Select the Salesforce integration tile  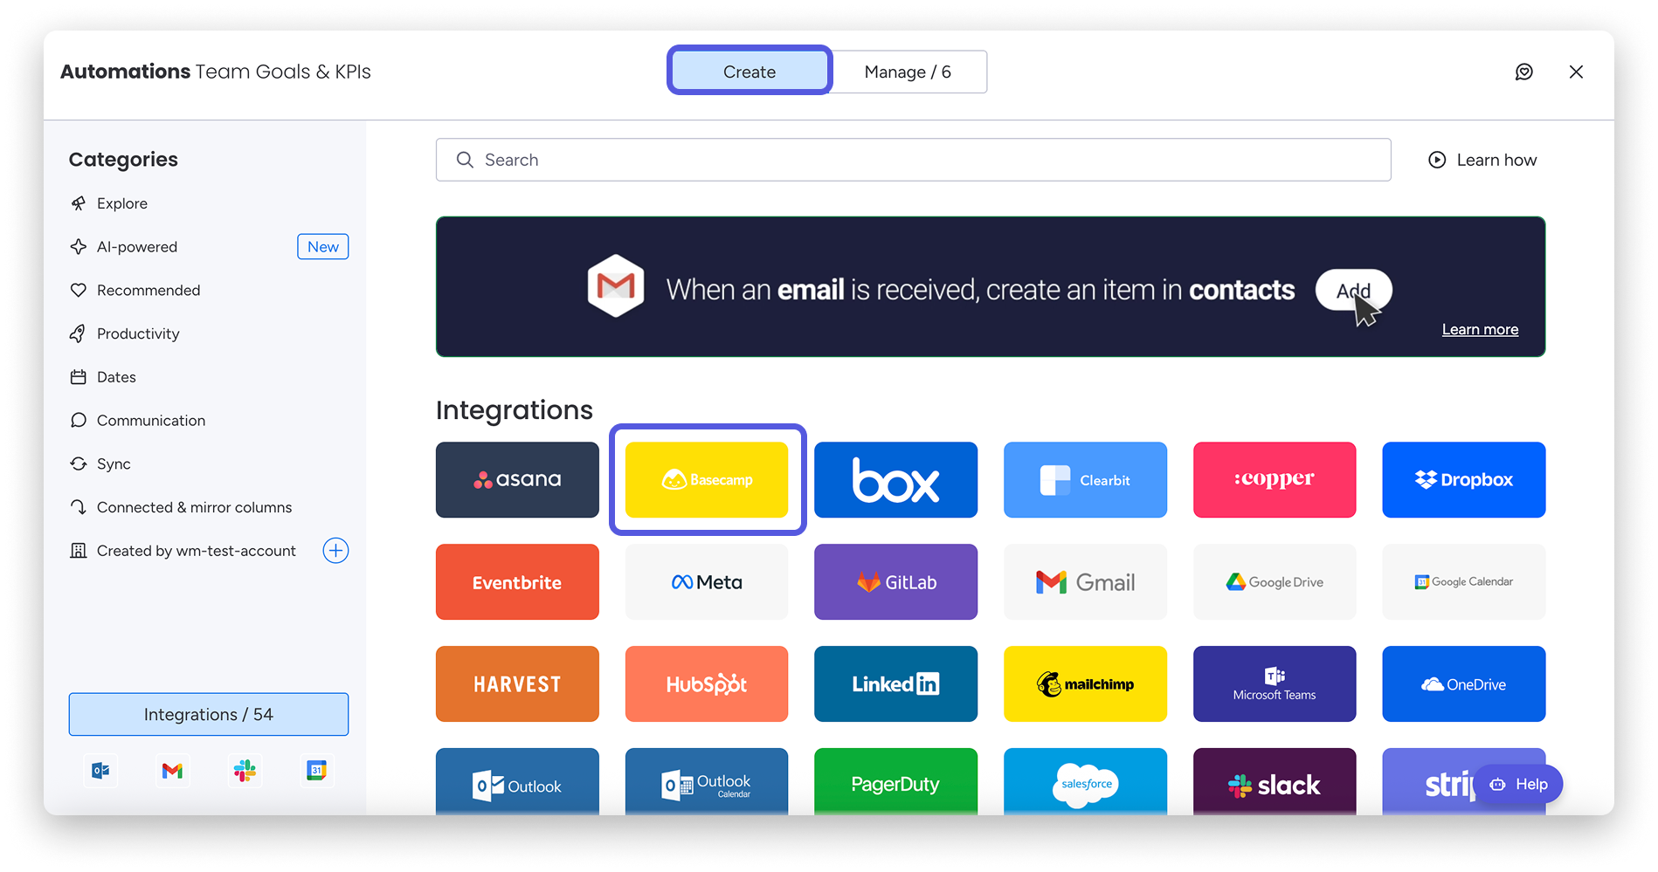1085,781
